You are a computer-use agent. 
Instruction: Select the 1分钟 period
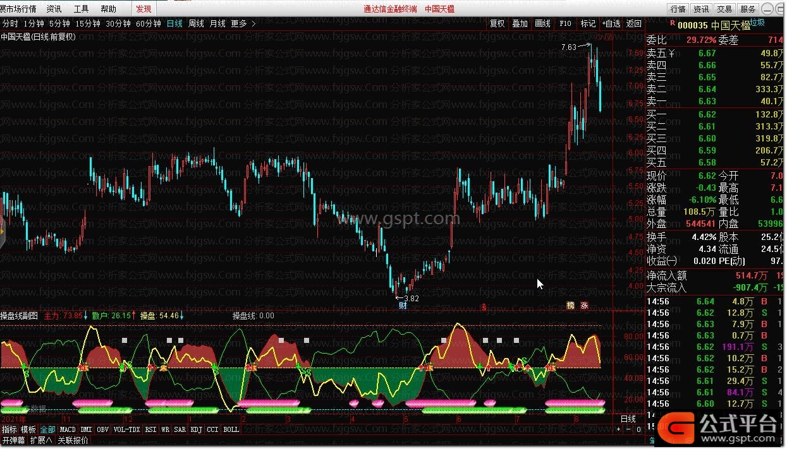(34, 23)
